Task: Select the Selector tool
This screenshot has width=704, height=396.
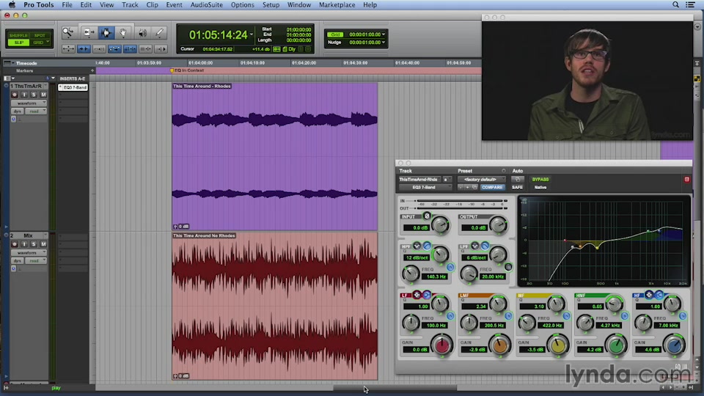Action: pyautogui.click(x=106, y=33)
